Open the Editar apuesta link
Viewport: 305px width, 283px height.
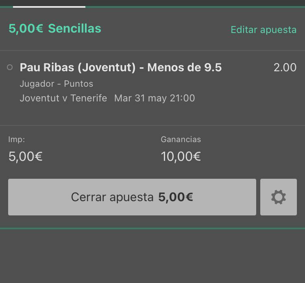pos(264,30)
